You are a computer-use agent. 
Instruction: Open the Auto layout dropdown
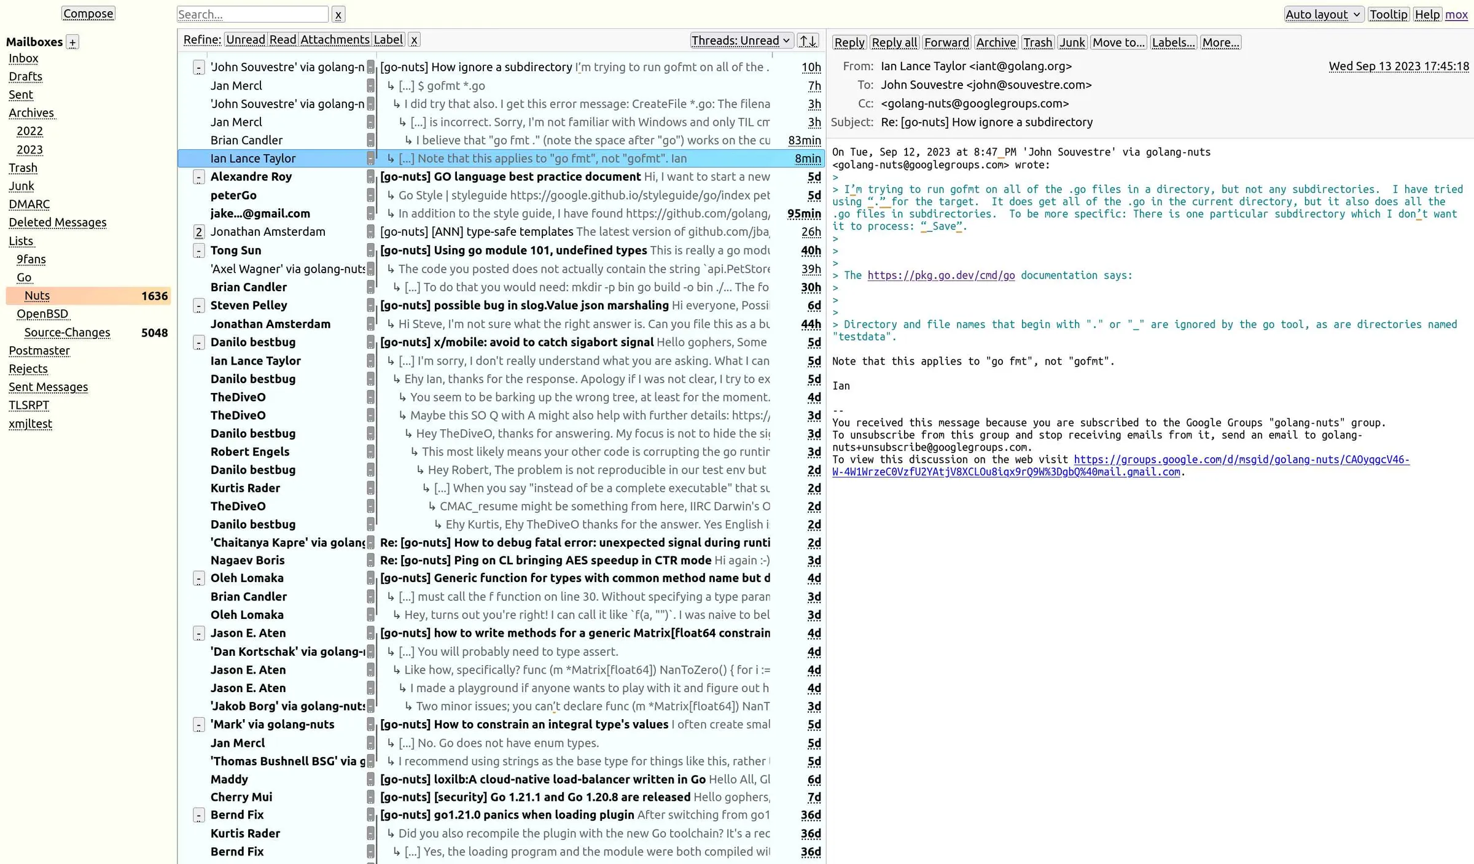tap(1323, 14)
